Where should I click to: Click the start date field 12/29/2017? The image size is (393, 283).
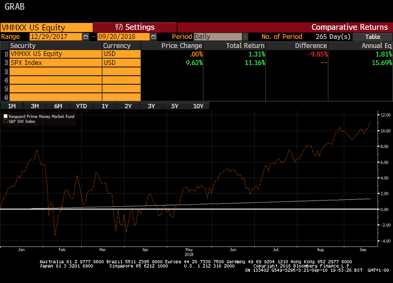[56, 37]
